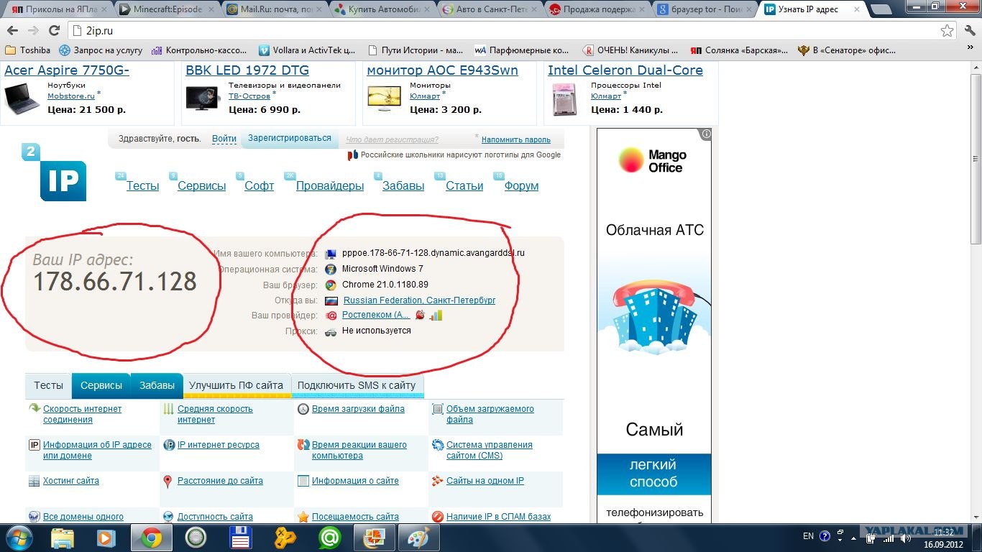
Task: Open Mail.Ru Agent from the taskbar
Action: coord(330,538)
